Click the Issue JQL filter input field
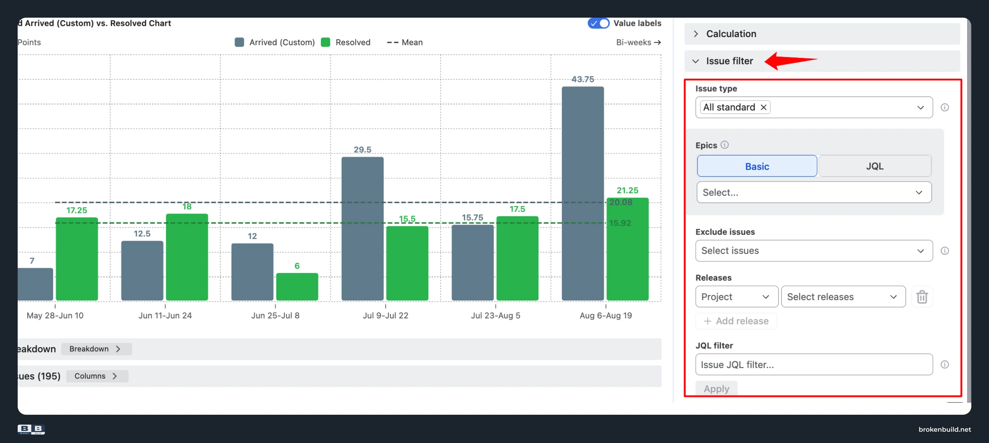This screenshot has height=443, width=989. [x=814, y=364]
